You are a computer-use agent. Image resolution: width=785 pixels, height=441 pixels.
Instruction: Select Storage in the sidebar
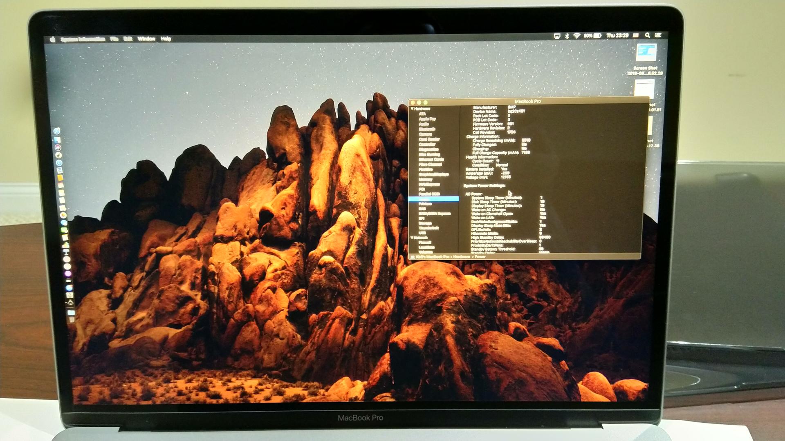[x=425, y=223]
